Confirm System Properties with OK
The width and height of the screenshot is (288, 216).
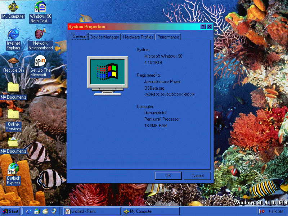click(x=168, y=176)
